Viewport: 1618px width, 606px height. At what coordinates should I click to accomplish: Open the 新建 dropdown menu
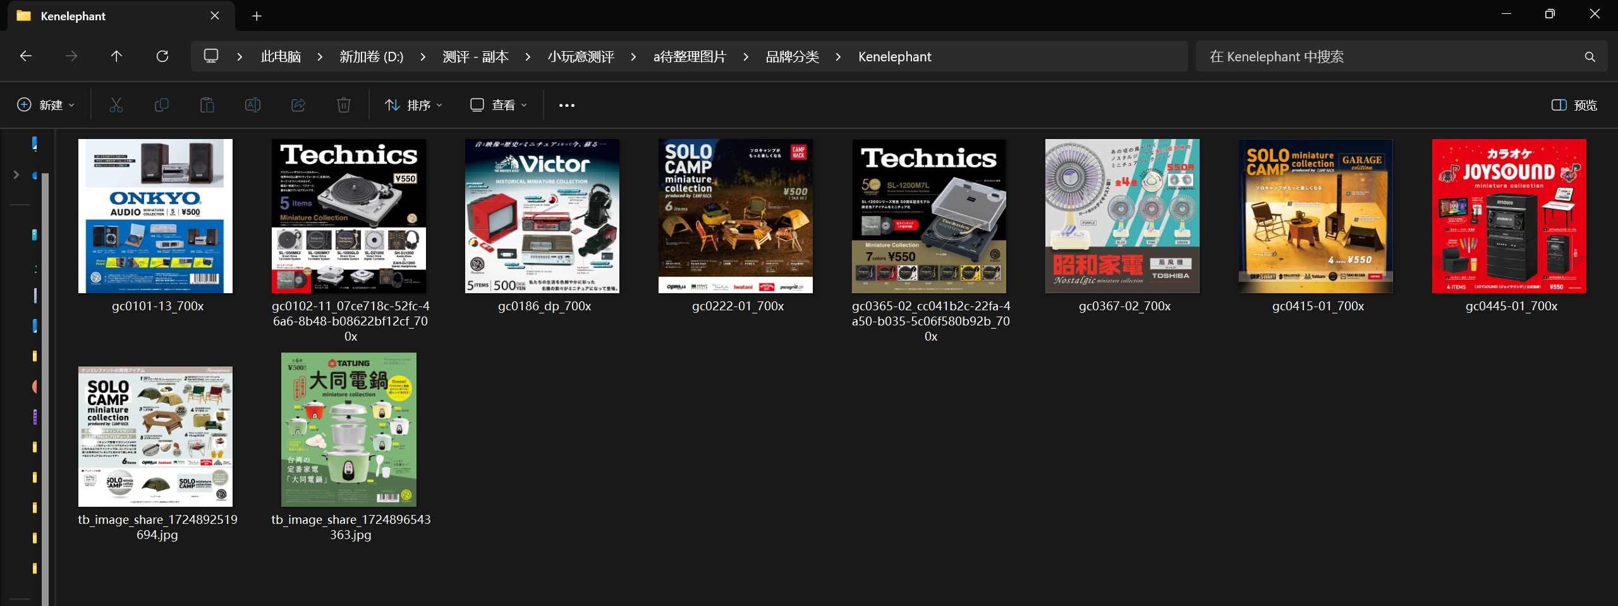(x=46, y=105)
